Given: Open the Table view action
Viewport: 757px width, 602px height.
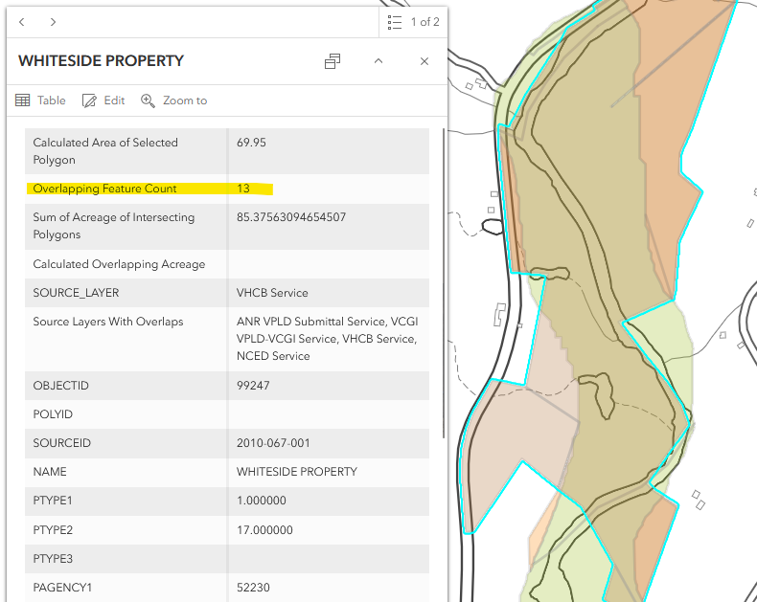Looking at the screenshot, I should click(x=41, y=100).
